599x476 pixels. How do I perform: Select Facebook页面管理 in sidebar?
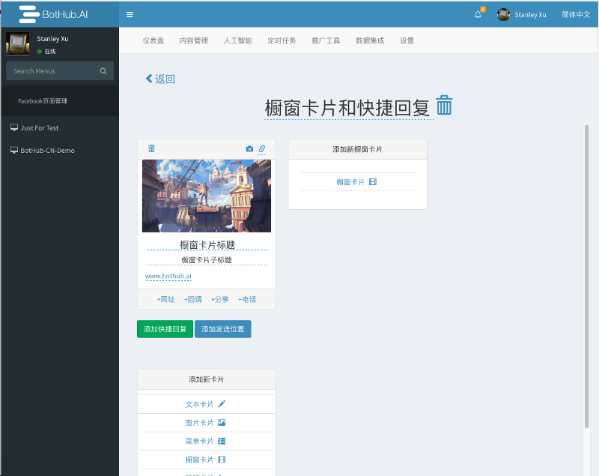pyautogui.click(x=43, y=101)
